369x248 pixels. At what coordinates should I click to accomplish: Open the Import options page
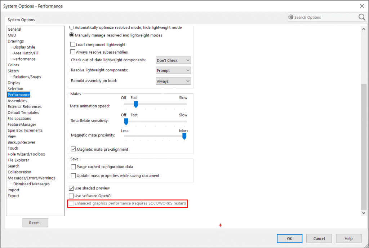coord(13,190)
